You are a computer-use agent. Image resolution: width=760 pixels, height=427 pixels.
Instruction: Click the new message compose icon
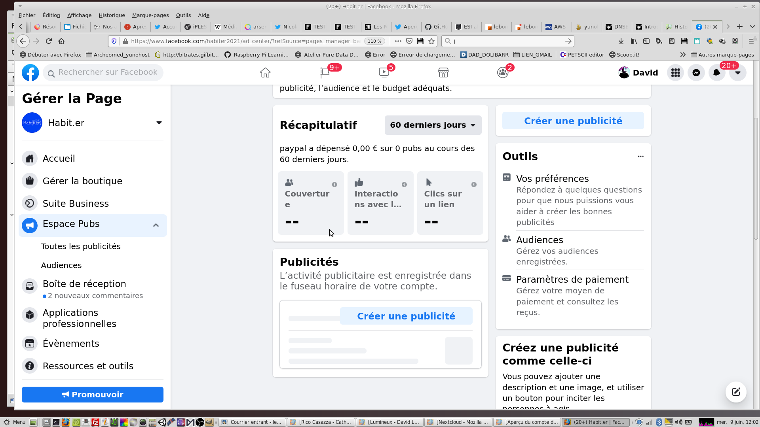[x=736, y=392]
